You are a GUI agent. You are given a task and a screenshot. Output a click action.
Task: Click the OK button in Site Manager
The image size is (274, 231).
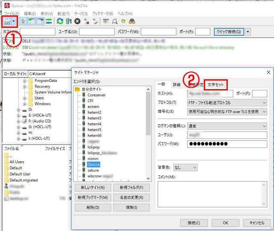226,223
